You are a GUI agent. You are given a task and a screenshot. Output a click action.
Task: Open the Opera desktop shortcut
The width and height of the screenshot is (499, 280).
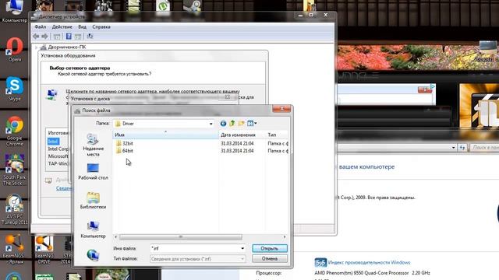click(15, 50)
